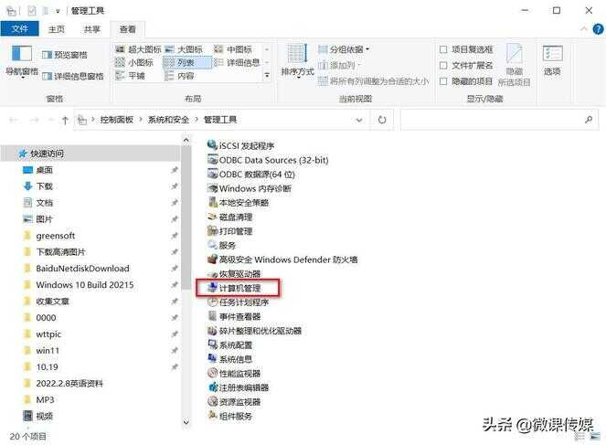Screen dimensions: 606x445
Task: Toggle 详细信息窗格 pane
Action: click(73, 76)
